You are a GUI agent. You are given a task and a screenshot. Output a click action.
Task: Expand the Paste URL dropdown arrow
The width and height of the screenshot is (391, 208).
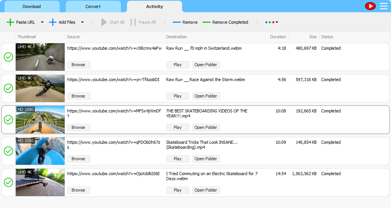[42, 22]
